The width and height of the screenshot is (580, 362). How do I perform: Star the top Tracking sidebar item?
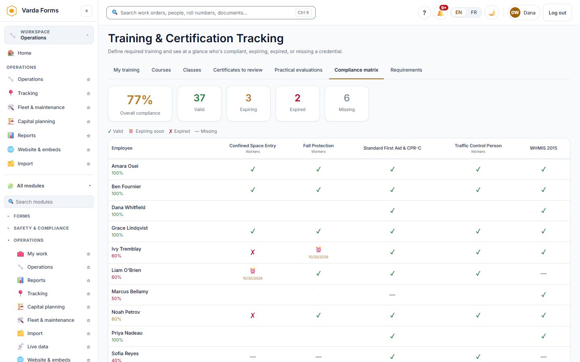tap(89, 94)
